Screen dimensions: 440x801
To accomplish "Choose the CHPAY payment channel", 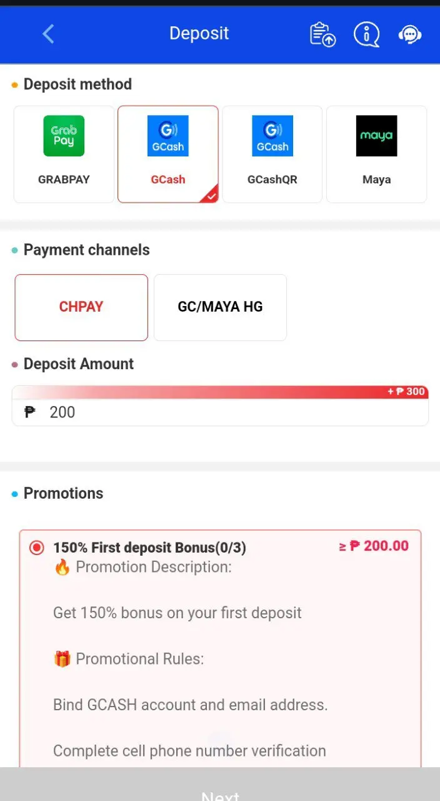I will (x=81, y=307).
